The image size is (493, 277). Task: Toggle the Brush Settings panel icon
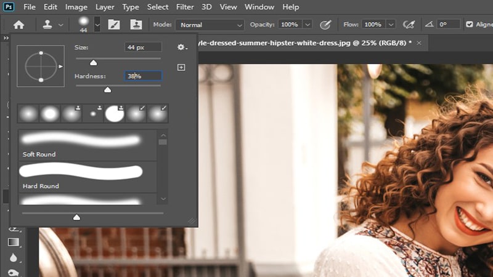point(113,25)
